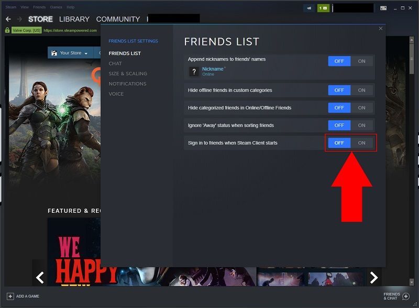419x308 pixels.
Task: Turn ON Append nicknames to friends' names
Action: [361, 61]
